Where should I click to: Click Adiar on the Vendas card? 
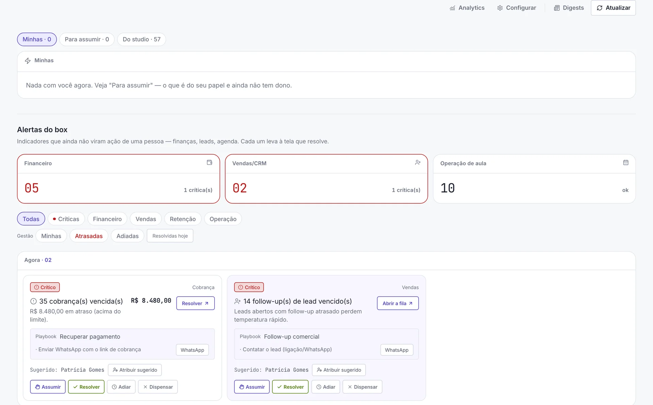pyautogui.click(x=326, y=387)
